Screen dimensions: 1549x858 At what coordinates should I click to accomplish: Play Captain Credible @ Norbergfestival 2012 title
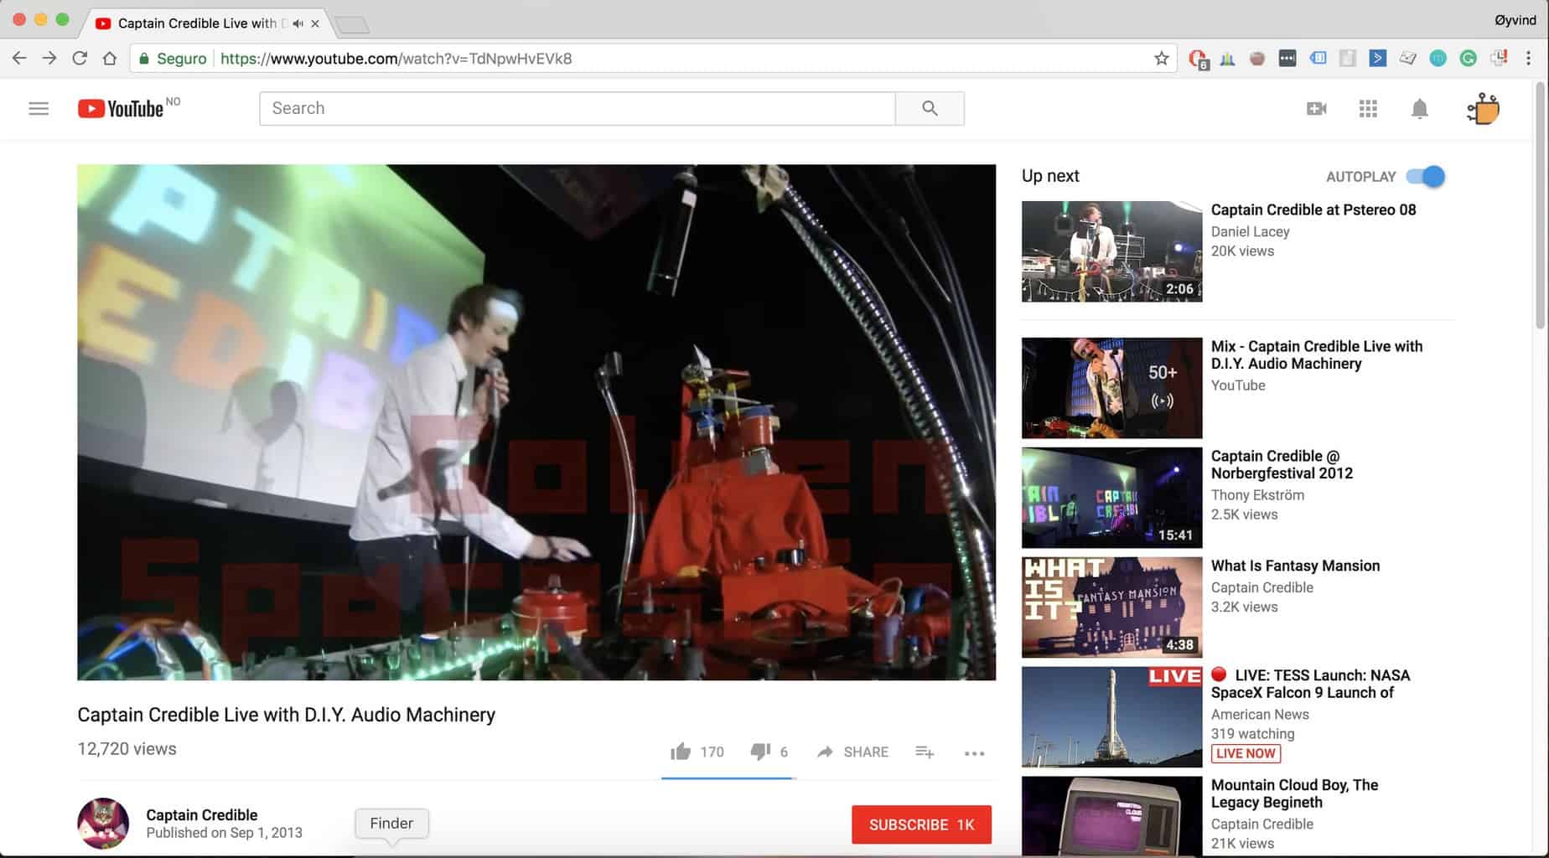pos(1282,464)
